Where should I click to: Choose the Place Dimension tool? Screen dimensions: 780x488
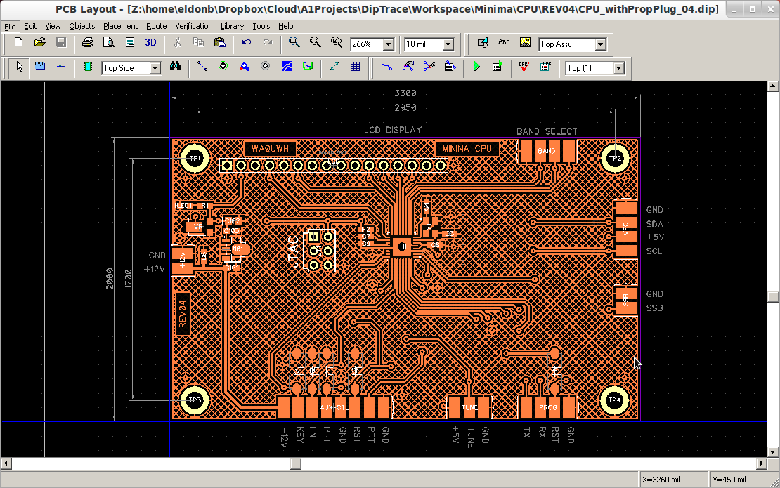pos(334,67)
